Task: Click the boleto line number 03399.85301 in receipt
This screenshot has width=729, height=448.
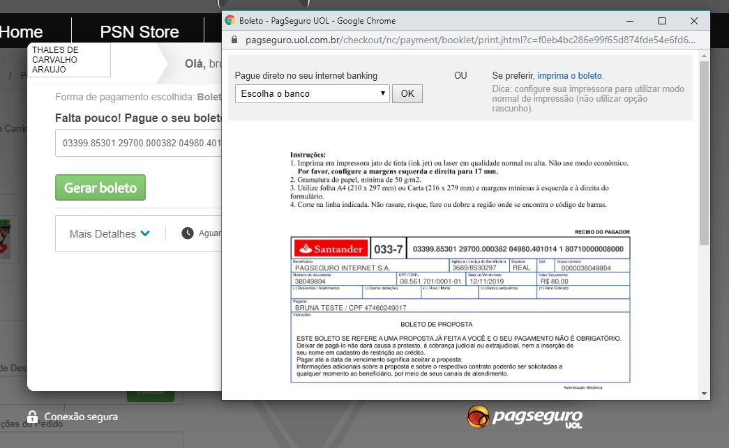Action: click(x=518, y=249)
